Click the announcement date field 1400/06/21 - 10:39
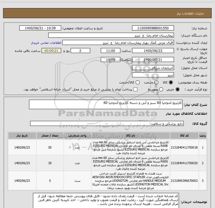Screen dimensions: 215x208 tap(40, 28)
